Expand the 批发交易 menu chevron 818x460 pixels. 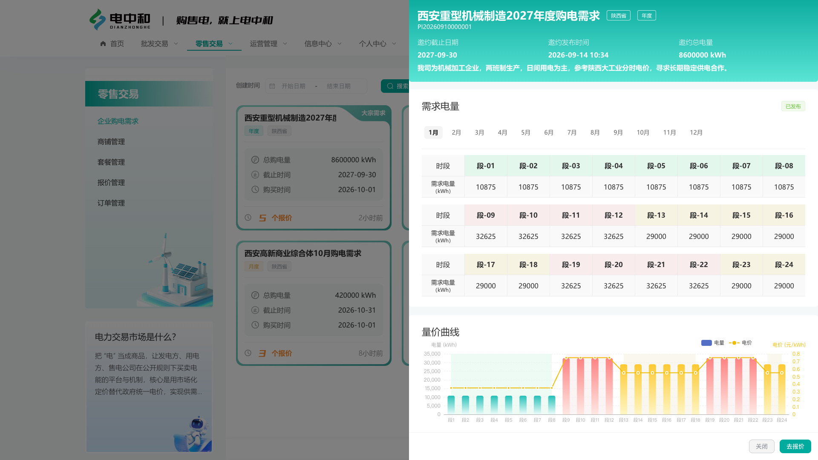click(x=176, y=43)
